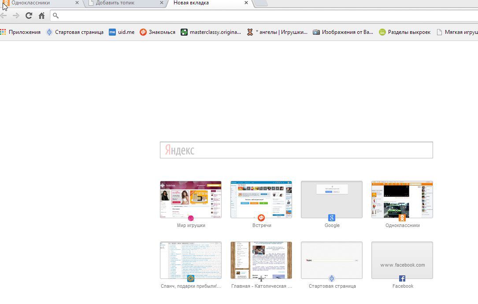Click the teddy bear bookmark icon
Screen dimensions: 478x304
point(250,32)
